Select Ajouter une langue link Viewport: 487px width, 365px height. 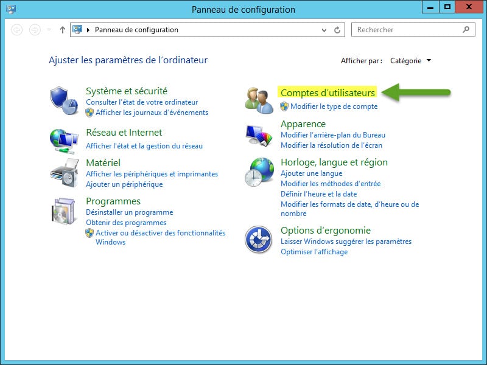click(312, 173)
